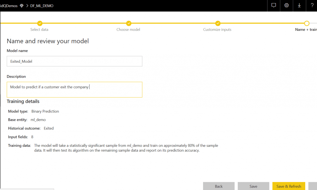Click the checkmark circle above Choose model
317x190 pixels.
pos(128,23)
